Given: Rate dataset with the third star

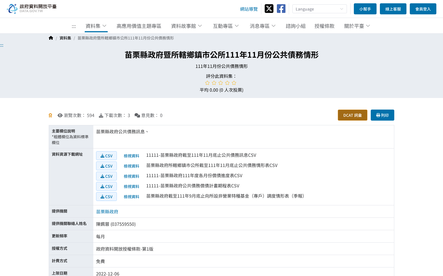Looking at the screenshot, I should point(221,83).
